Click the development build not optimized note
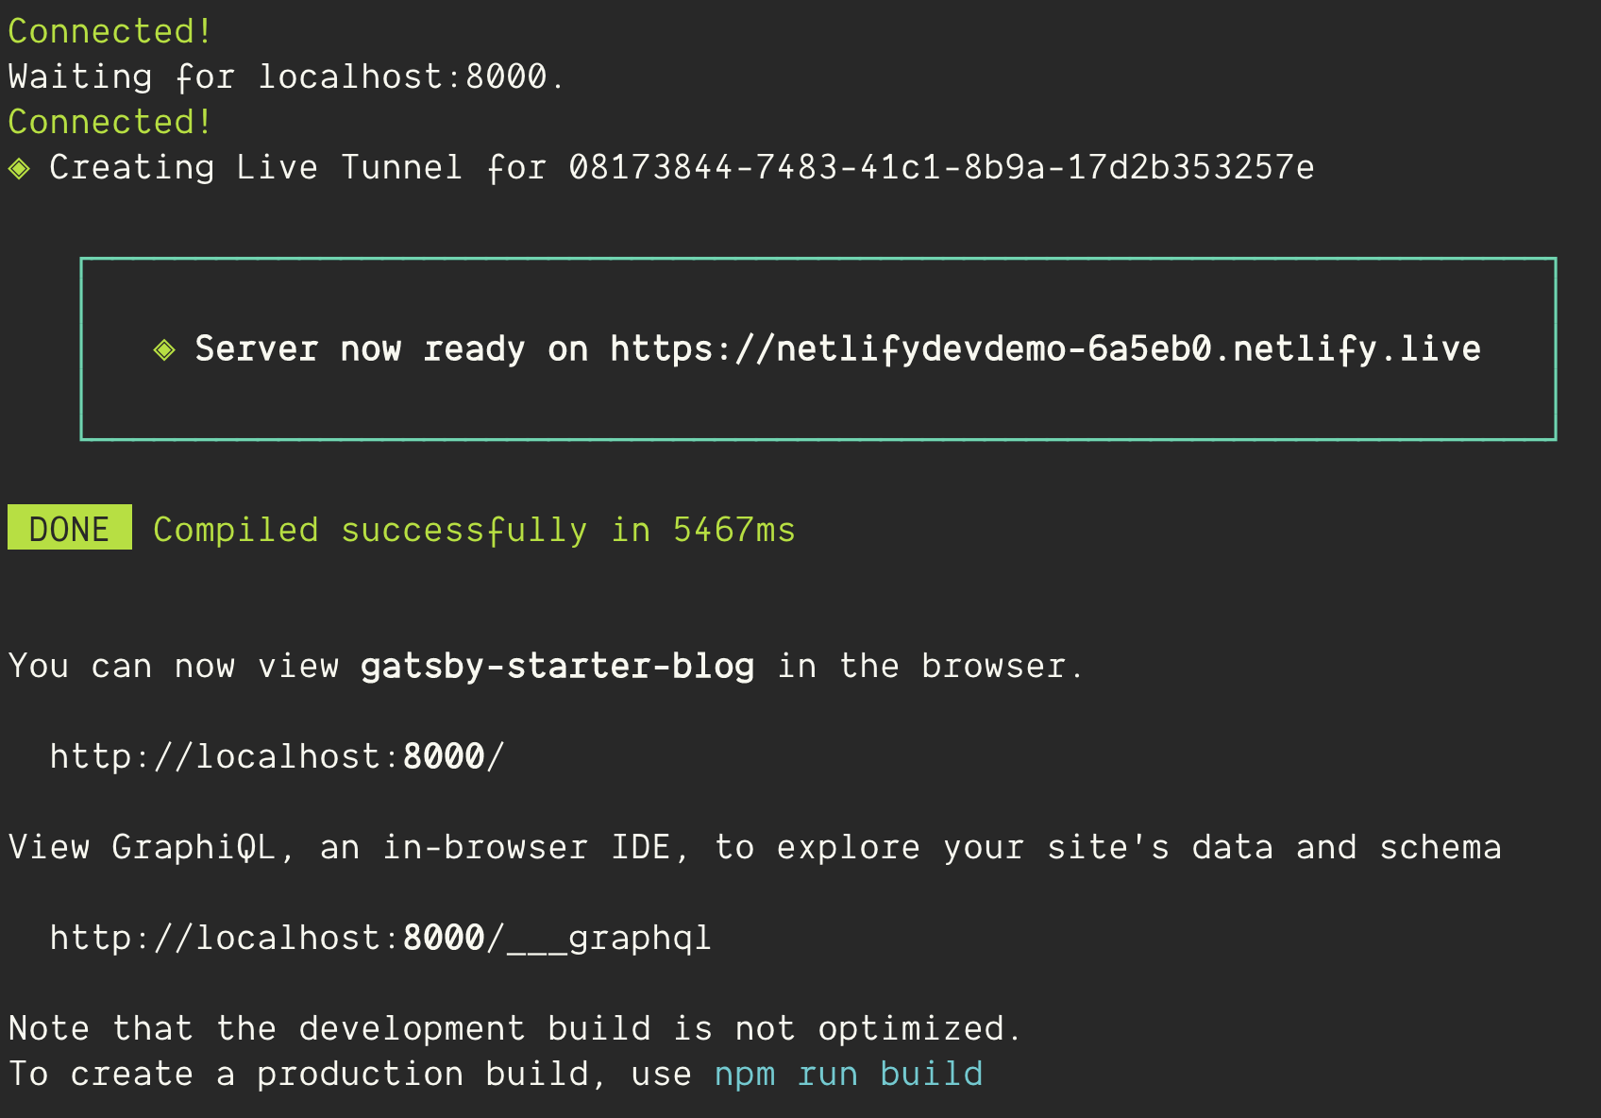This screenshot has width=1601, height=1118. coord(514,1027)
